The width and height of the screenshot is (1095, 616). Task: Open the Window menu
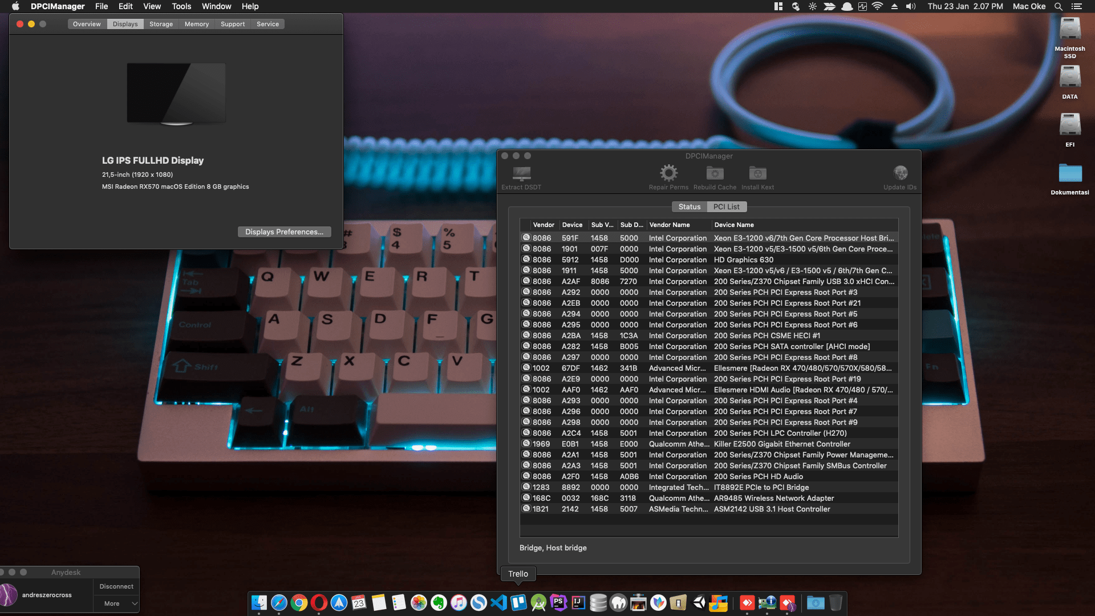coord(216,6)
